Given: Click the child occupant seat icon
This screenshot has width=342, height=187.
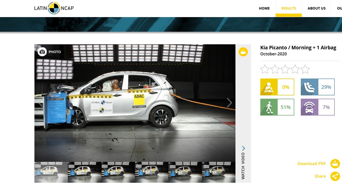Looking at the screenshot, I should click(309, 87).
